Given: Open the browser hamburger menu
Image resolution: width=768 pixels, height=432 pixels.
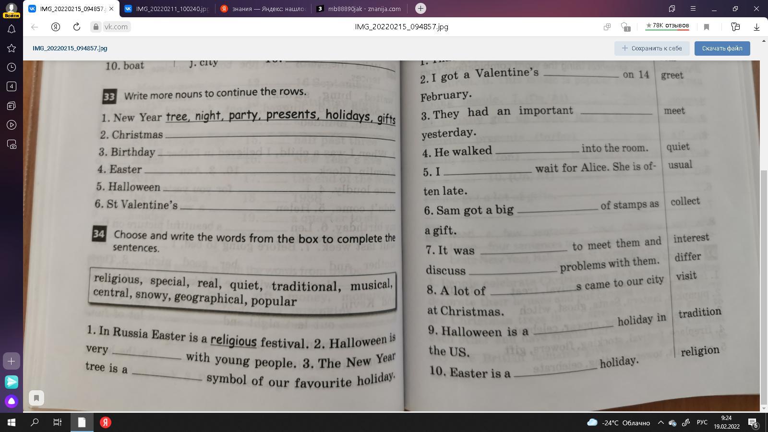Looking at the screenshot, I should [693, 9].
